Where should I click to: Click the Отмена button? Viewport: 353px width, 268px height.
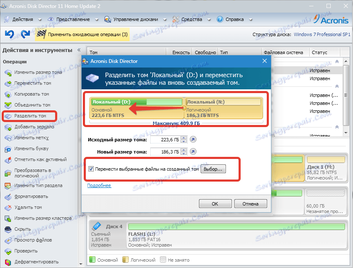coord(251,204)
